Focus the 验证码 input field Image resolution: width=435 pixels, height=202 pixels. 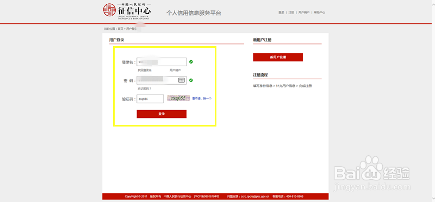point(150,99)
